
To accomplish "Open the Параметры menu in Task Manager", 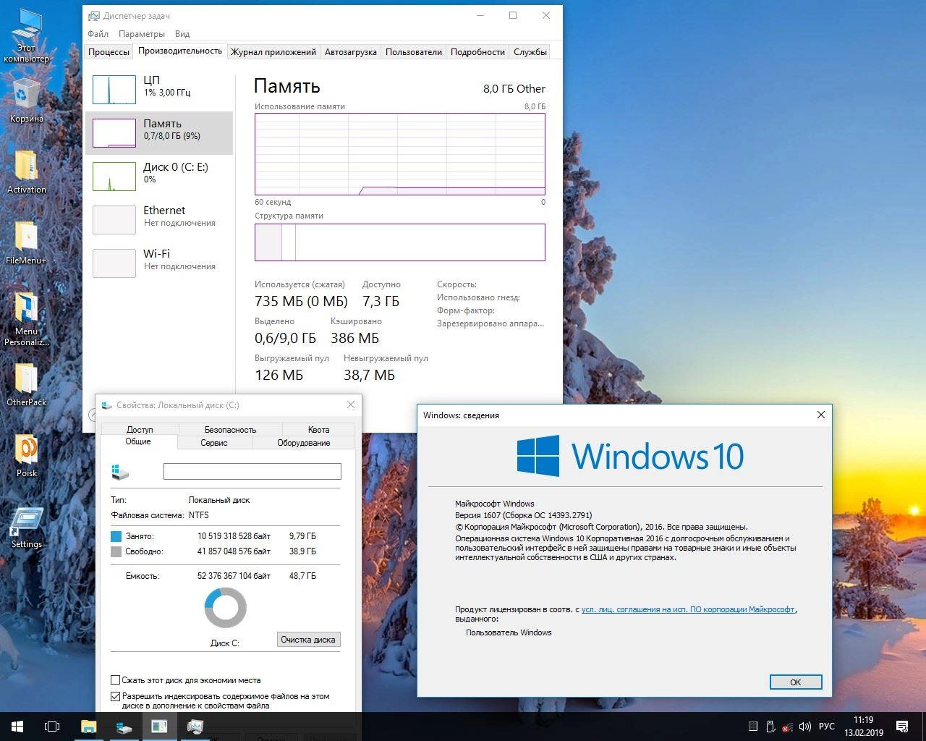I will (x=142, y=34).
